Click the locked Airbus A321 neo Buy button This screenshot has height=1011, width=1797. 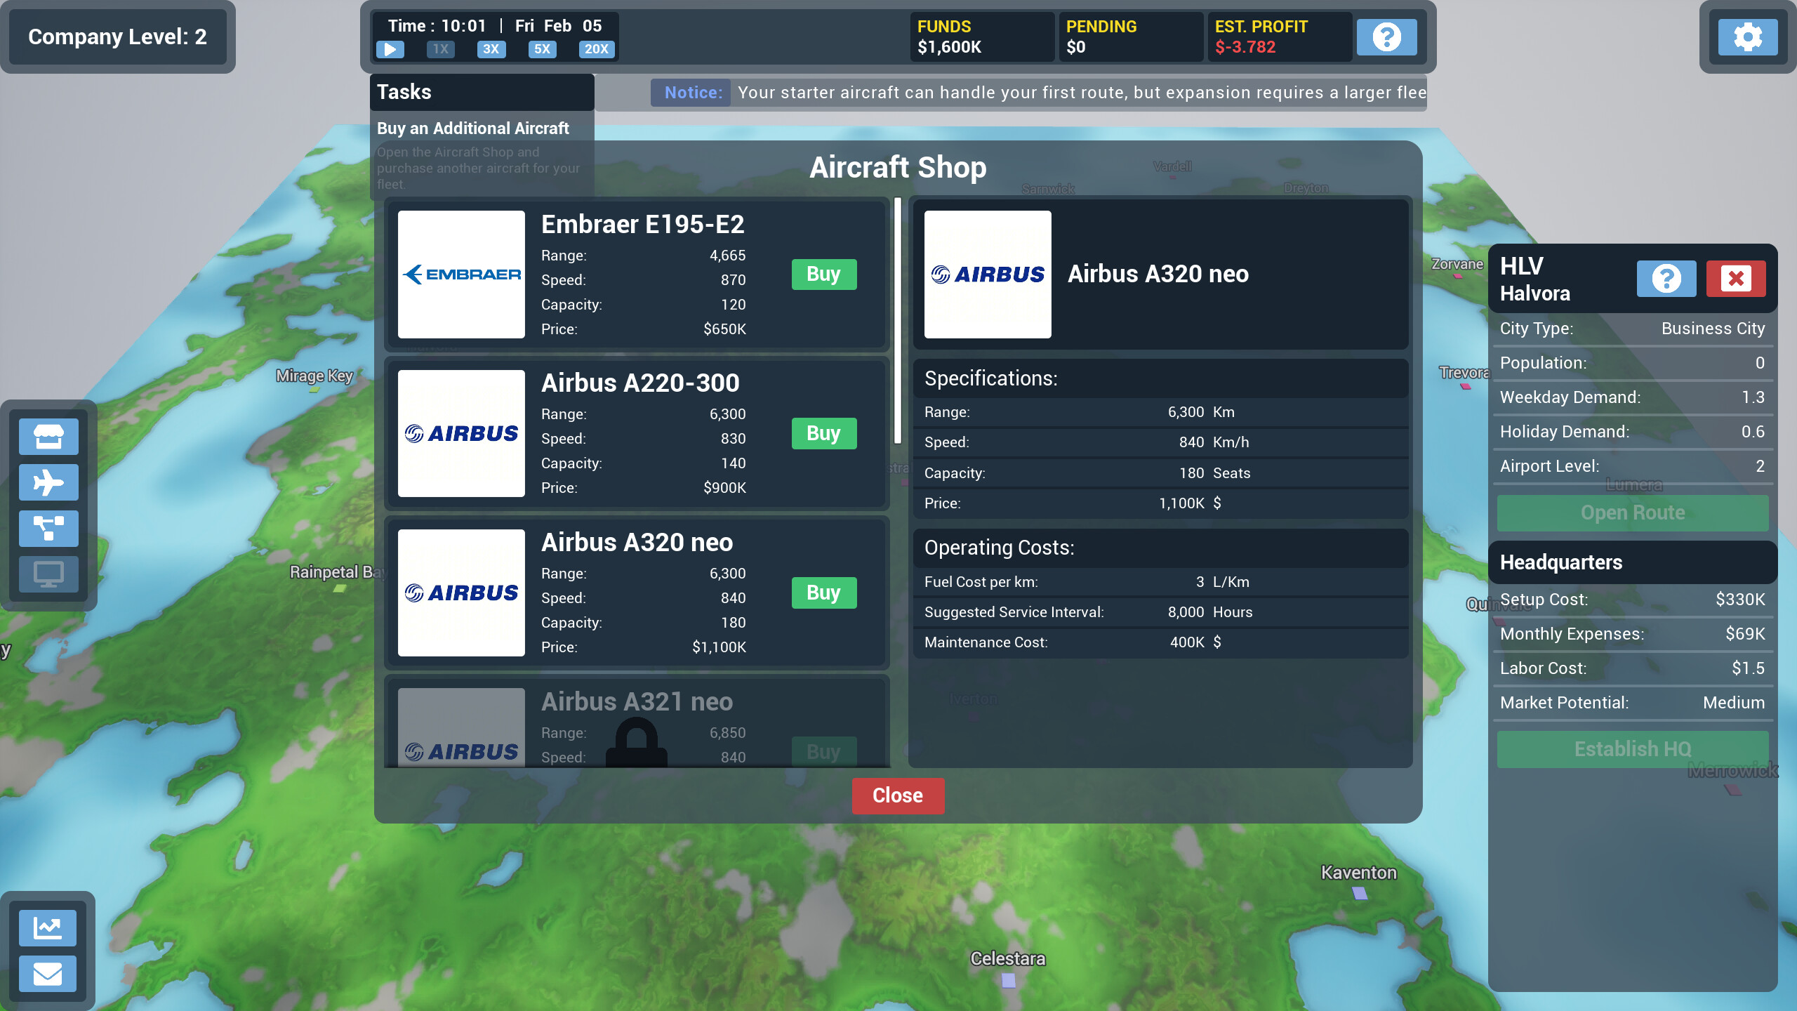point(824,751)
